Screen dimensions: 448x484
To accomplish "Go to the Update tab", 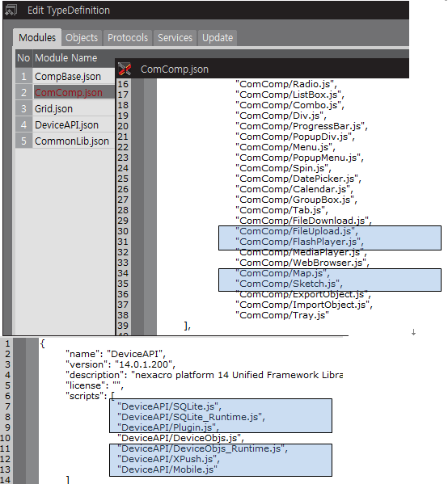I will coord(218,38).
